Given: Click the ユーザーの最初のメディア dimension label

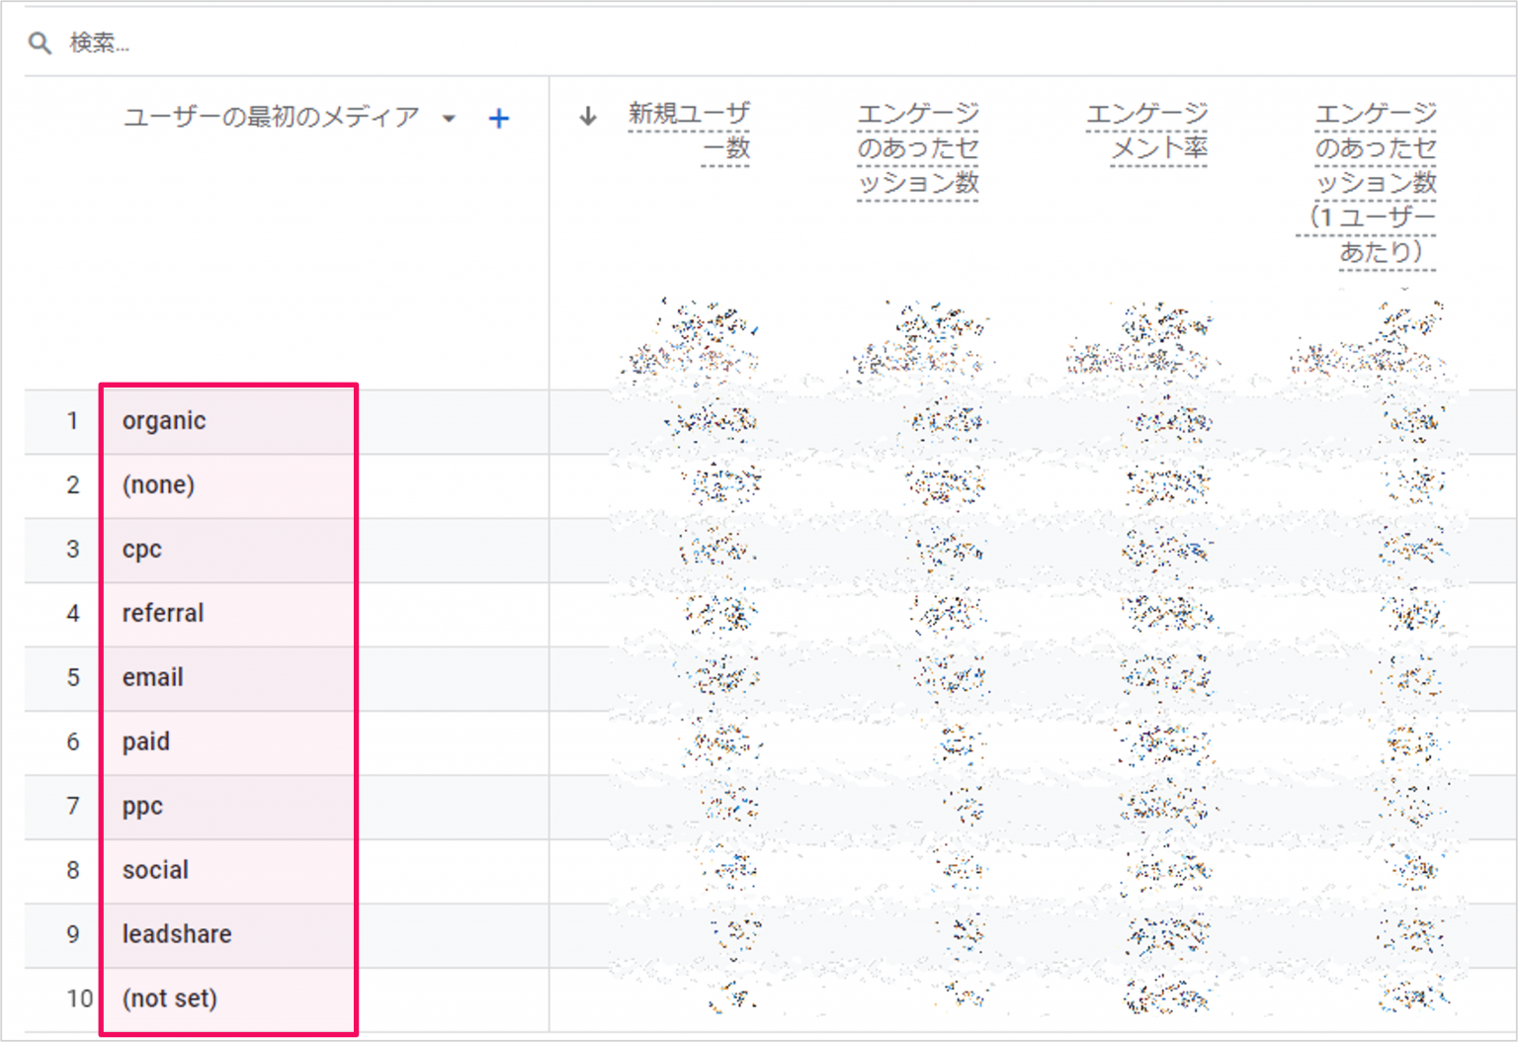Looking at the screenshot, I should click(271, 118).
